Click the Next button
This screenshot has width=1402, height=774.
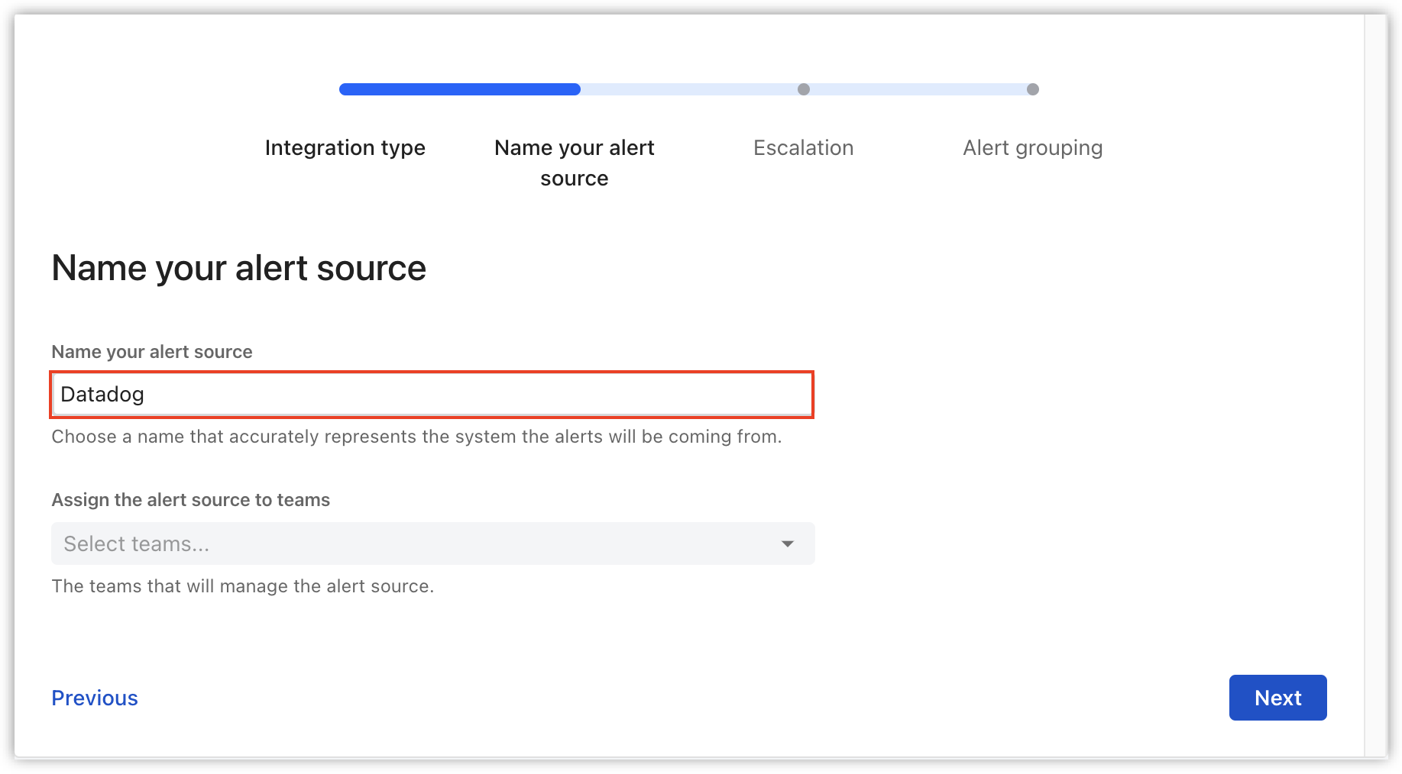coord(1277,698)
